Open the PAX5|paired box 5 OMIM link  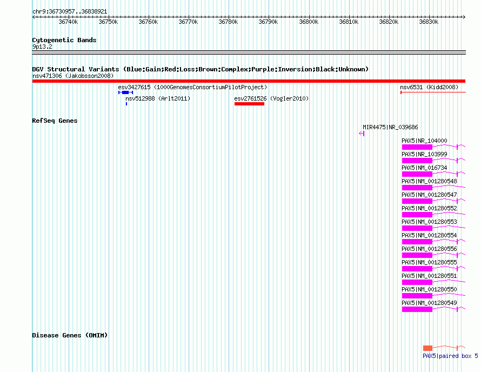(x=450, y=356)
